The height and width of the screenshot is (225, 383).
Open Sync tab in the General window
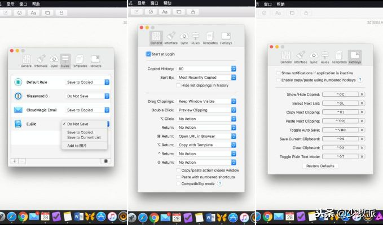[x=184, y=37]
